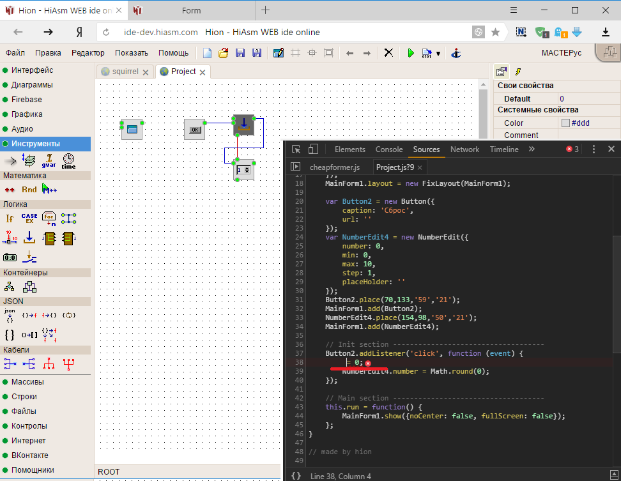Viewport: 621px width, 481px height.
Task: Toggle device mode in DevTools
Action: (313, 149)
